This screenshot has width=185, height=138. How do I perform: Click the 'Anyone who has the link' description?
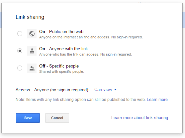(x=86, y=54)
